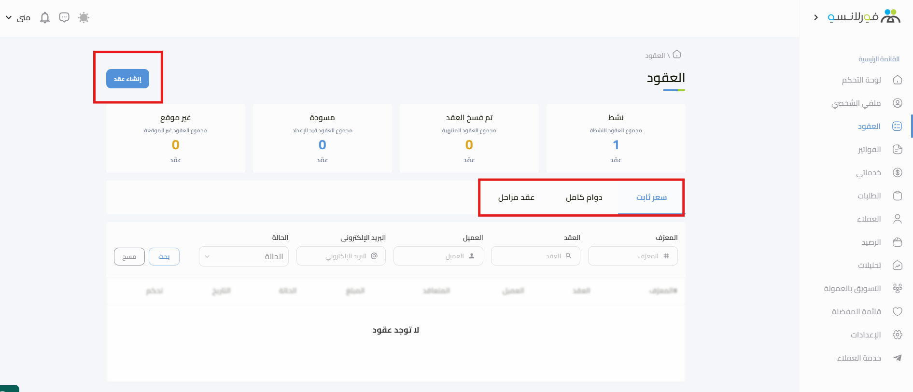Expand the منى user account menu
Screen dimensions: 913x392
pos(18,18)
